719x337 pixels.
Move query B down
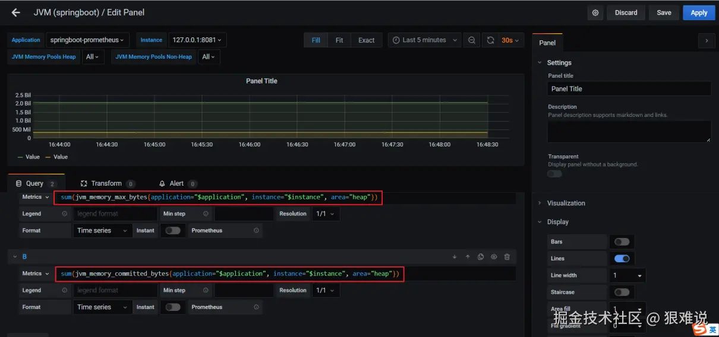(x=455, y=257)
